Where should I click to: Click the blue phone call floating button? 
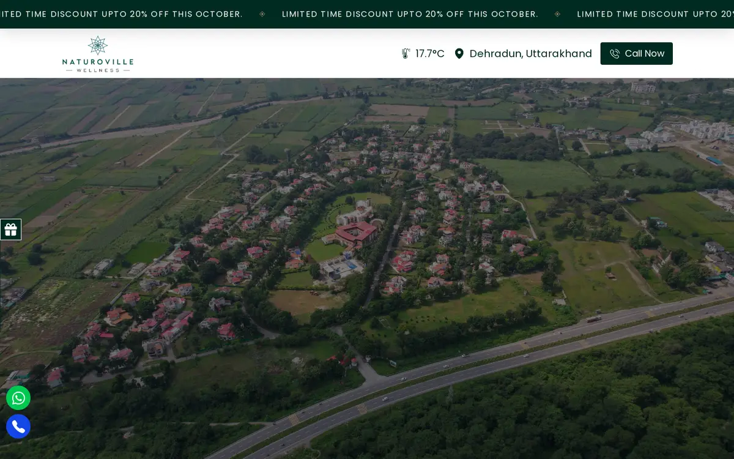[x=18, y=427]
